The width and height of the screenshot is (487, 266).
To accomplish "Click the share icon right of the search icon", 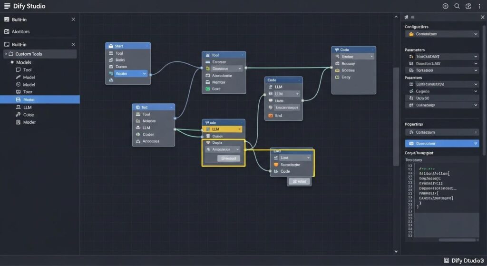I will point(468,6).
